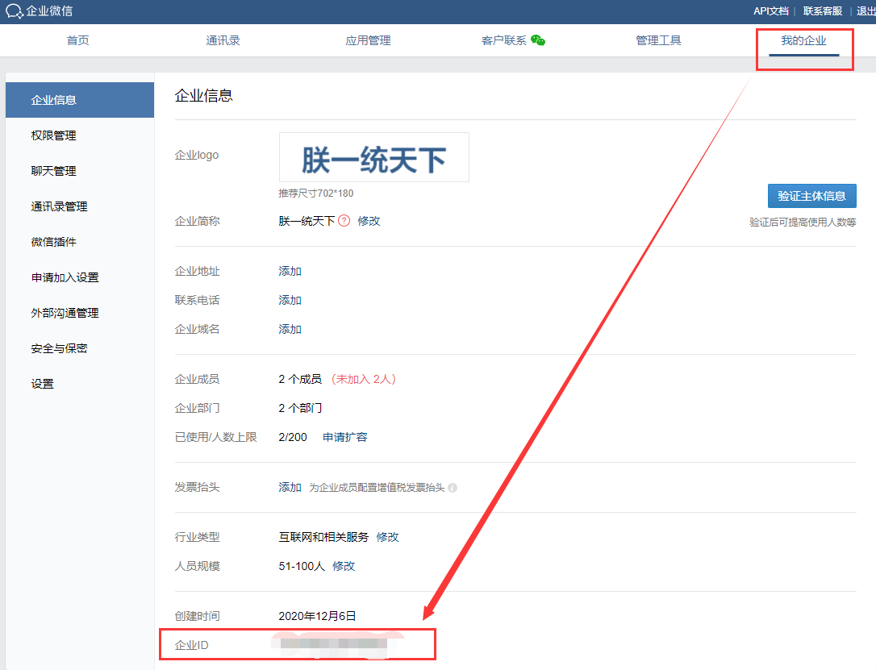Go to the 应用管理 tab
This screenshot has height=670, width=876.
[x=368, y=40]
